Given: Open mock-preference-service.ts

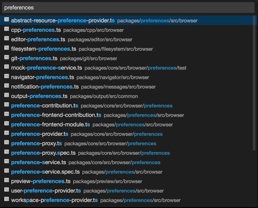Looking at the screenshot, I should click(x=46, y=68).
